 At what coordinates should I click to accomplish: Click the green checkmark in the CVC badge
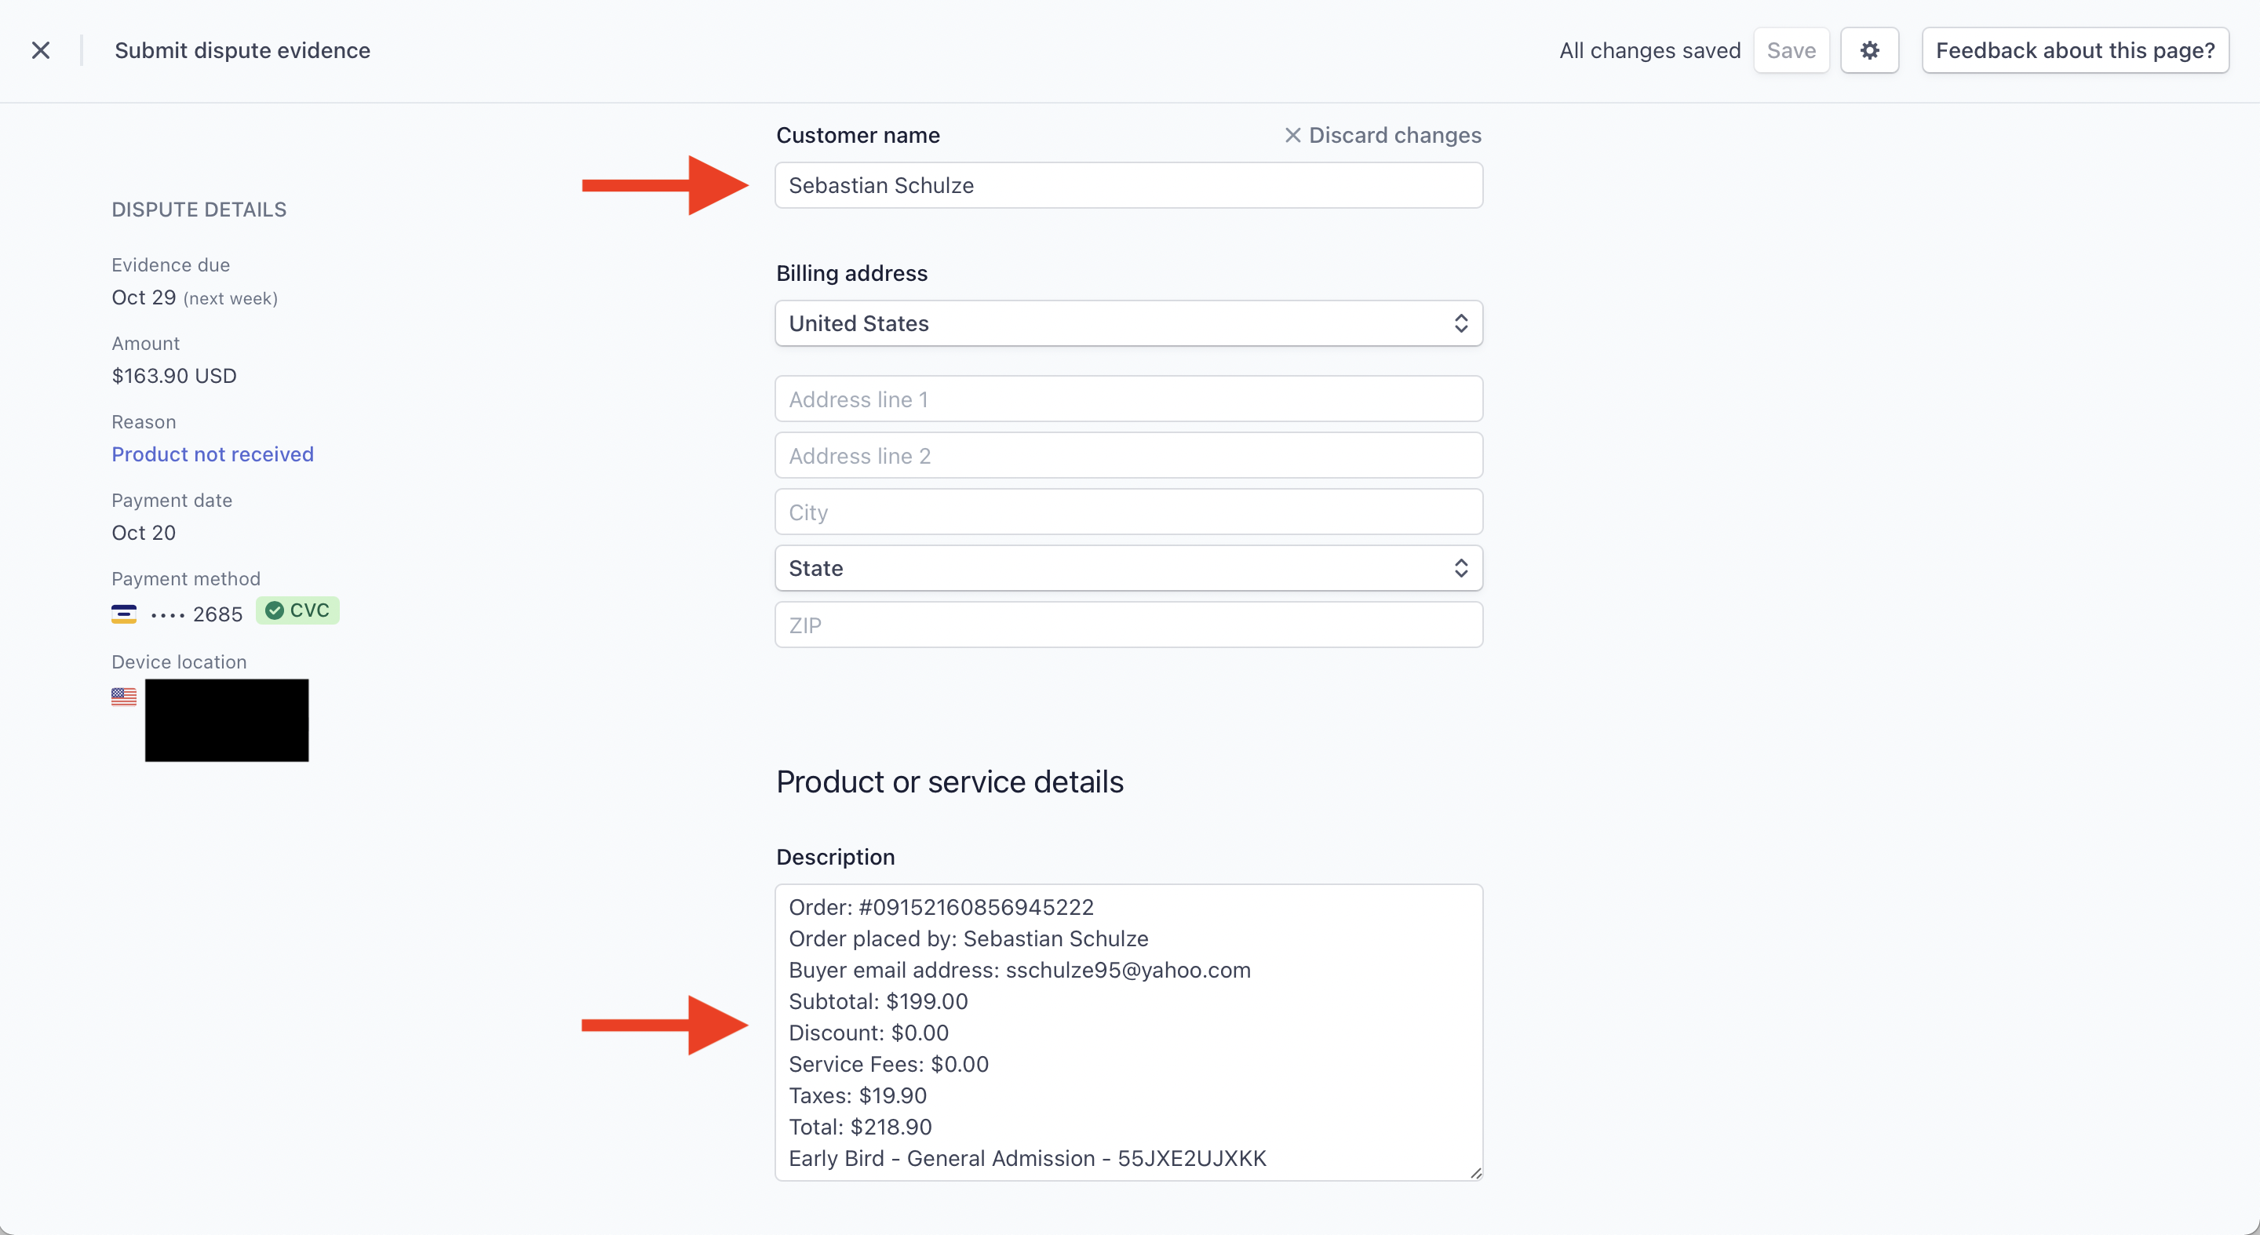pos(273,611)
